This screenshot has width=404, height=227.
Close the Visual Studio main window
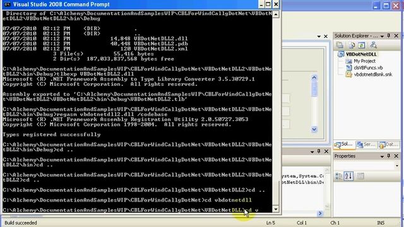396,6
